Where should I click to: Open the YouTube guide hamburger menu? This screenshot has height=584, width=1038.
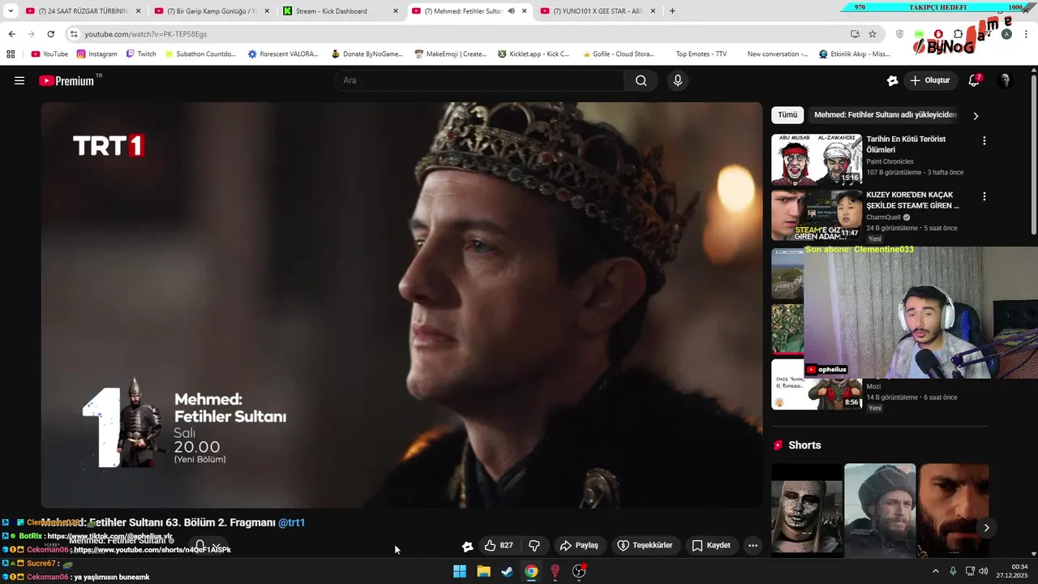[19, 80]
